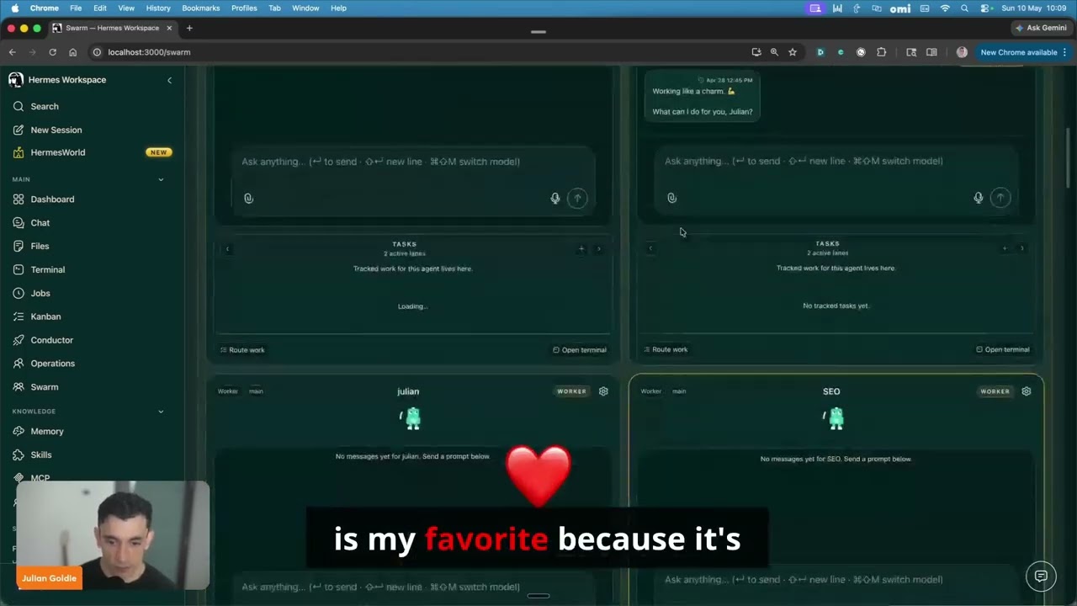Open Chrome reading mode side panel icon
Screen dimensions: 1077x606
pyautogui.click(x=931, y=52)
